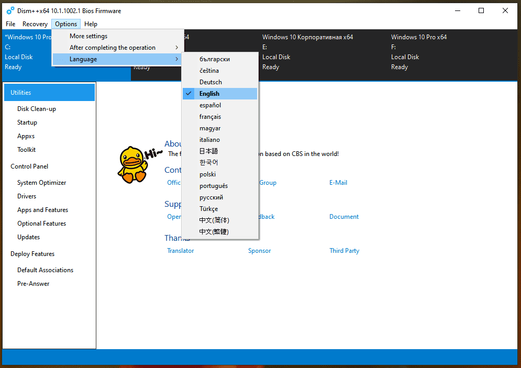Select italiano language
The height and width of the screenshot is (368, 521).
pyautogui.click(x=220, y=139)
